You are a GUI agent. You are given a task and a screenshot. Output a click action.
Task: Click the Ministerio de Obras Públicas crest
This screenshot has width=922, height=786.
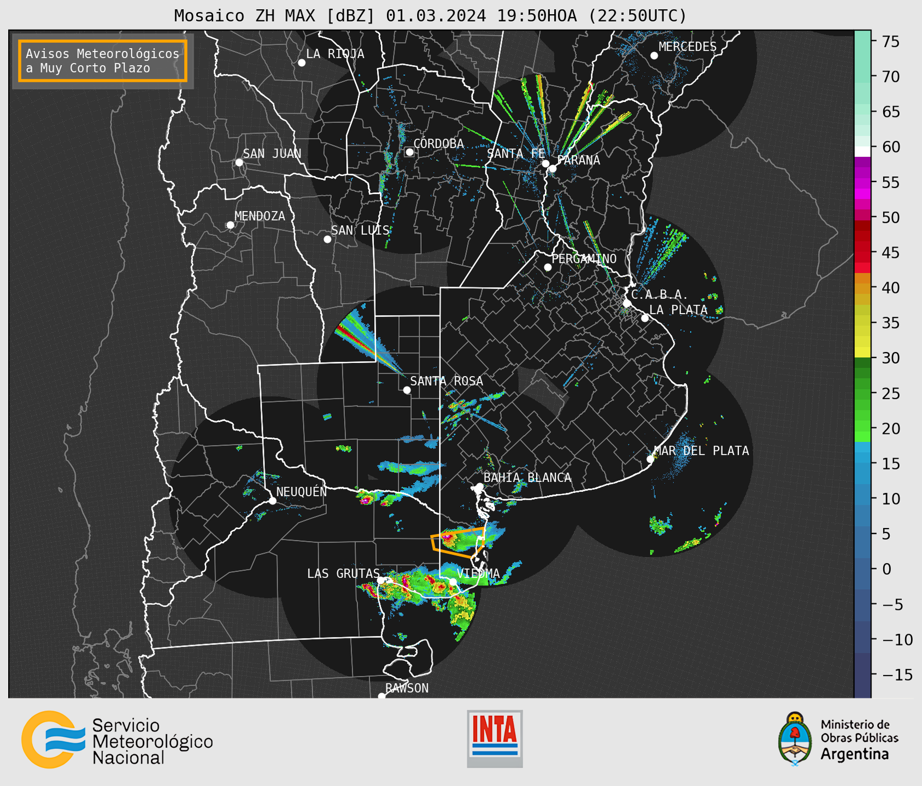(x=795, y=738)
